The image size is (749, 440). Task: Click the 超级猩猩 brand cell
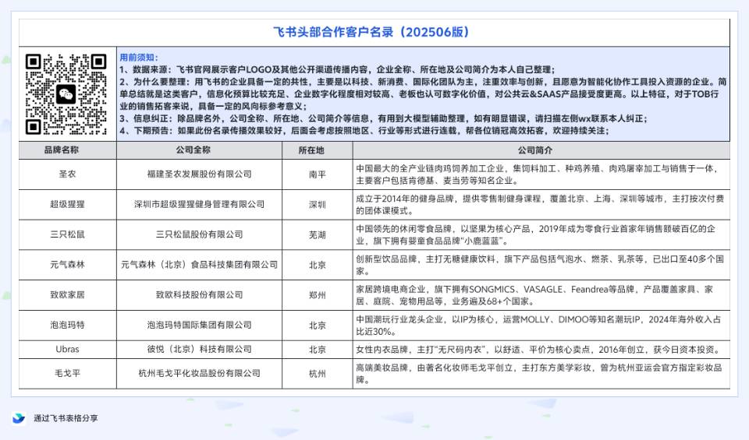click(x=67, y=205)
